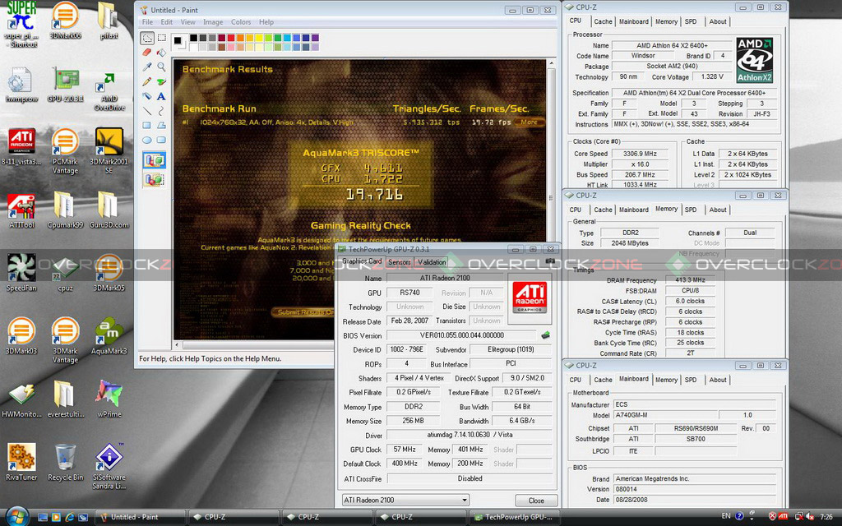Viewport: 842px width, 526px height.
Task: Open the AquaMark3 desktop shortcut
Action: point(109,336)
